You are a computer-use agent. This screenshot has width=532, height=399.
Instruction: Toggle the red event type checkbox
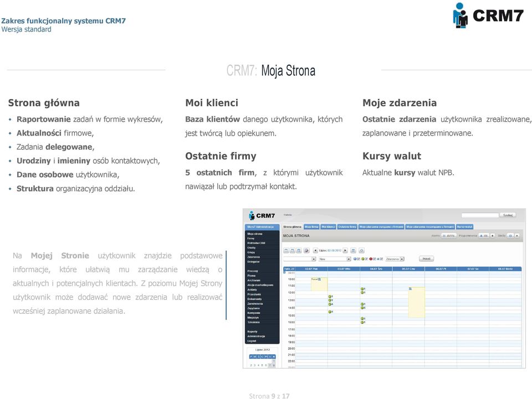pos(374,259)
